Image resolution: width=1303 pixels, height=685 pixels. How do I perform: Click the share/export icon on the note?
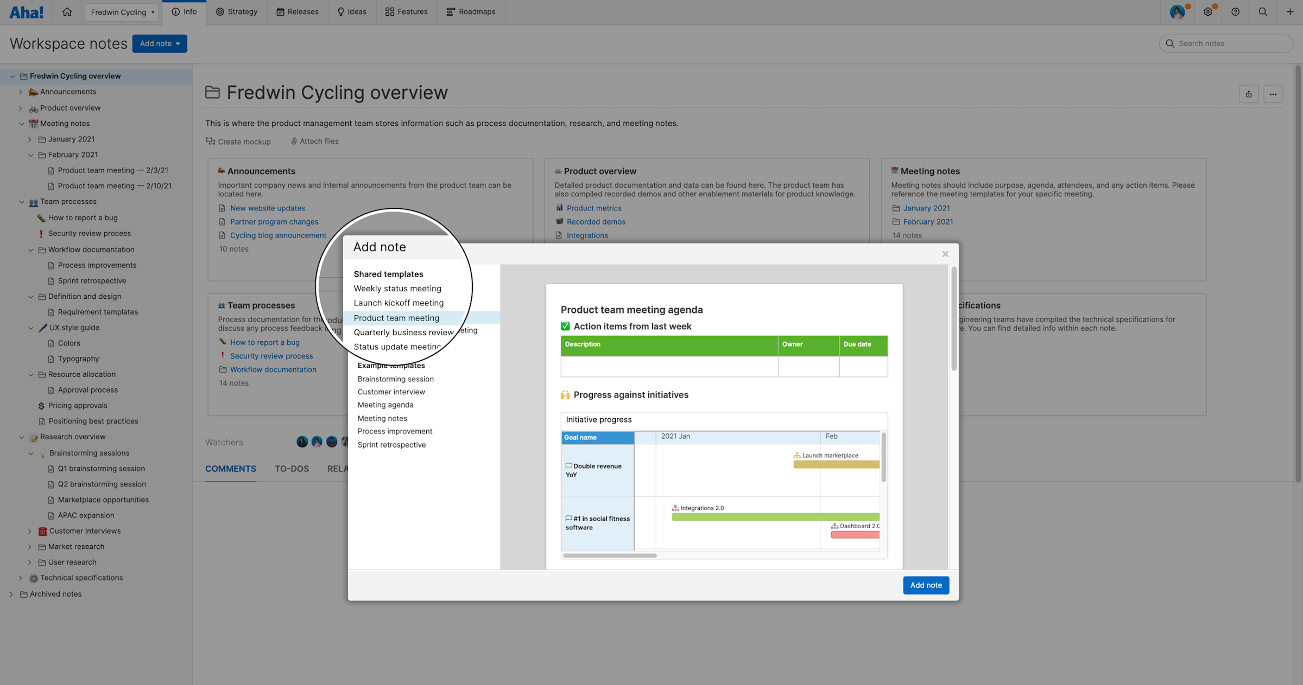click(1249, 94)
